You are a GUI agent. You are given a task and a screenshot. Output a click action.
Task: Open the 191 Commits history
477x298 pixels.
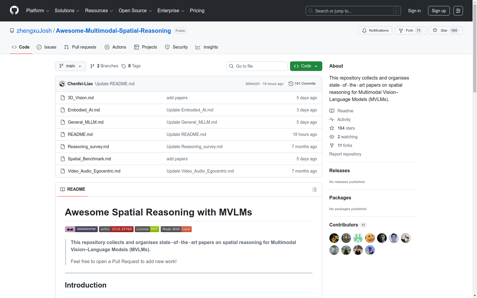click(302, 84)
